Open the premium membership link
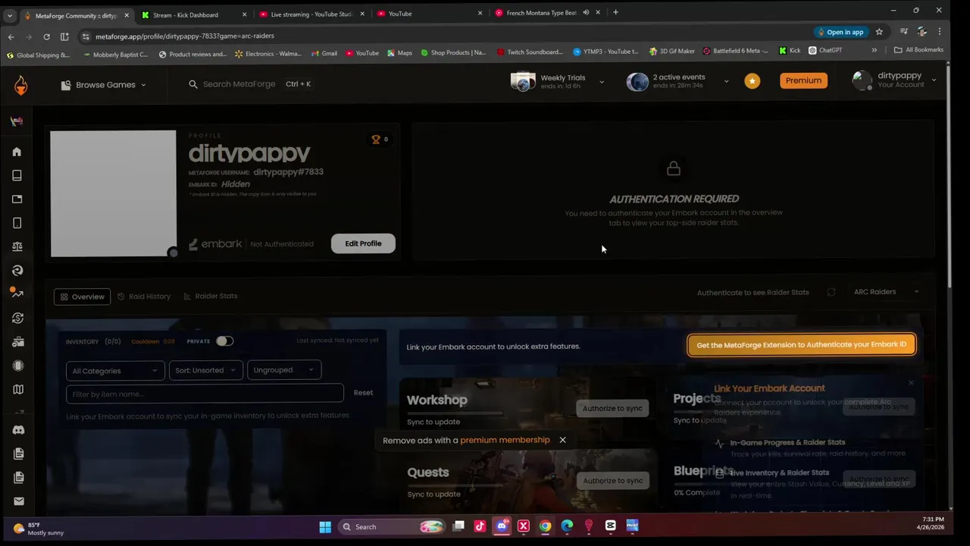The width and height of the screenshot is (970, 546). coord(505,440)
